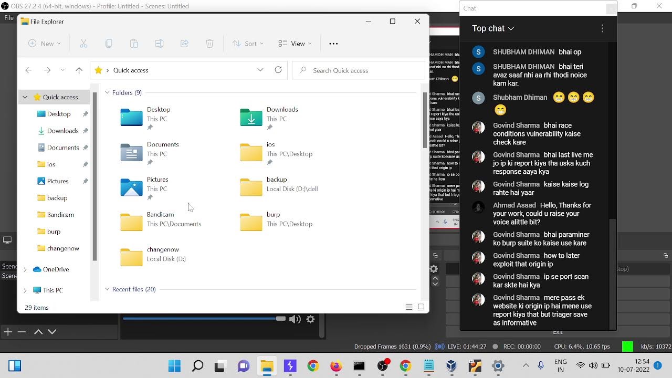This screenshot has height=378, width=672.
Task: Open the New dropdown in File Explorer
Action: click(45, 44)
